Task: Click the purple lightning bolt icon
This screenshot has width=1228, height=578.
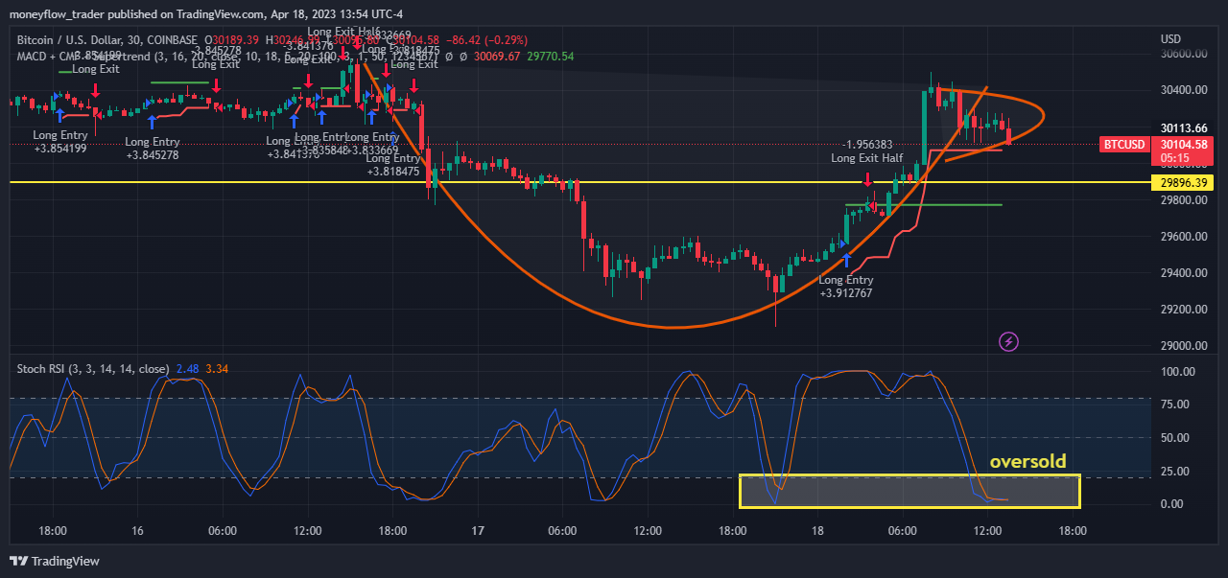Action: (x=1008, y=340)
